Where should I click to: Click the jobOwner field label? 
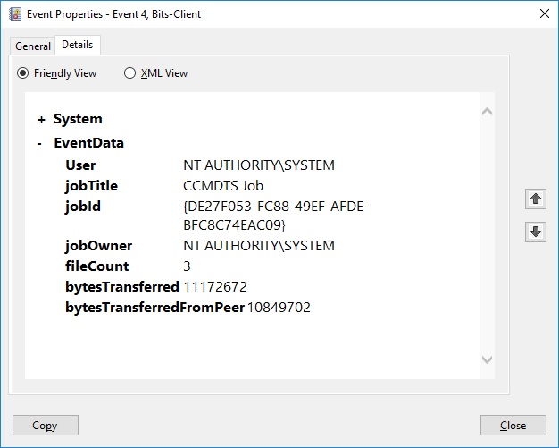click(x=99, y=246)
